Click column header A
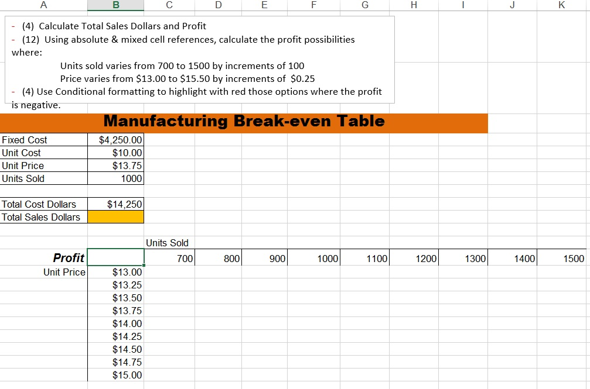This screenshot has height=389, width=590. coord(43,5)
